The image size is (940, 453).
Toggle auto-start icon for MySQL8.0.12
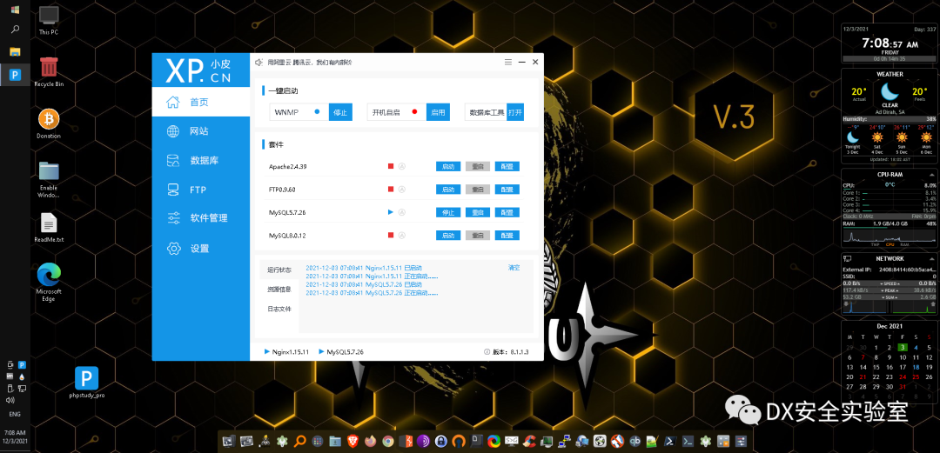tap(402, 236)
